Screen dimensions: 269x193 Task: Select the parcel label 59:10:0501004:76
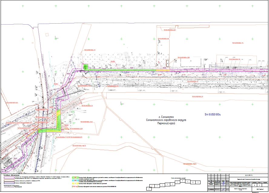click(x=234, y=59)
